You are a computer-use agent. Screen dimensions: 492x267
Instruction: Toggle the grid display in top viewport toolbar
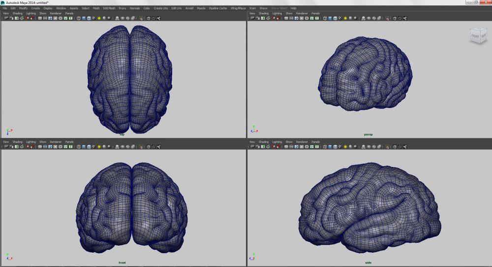(x=40, y=18)
